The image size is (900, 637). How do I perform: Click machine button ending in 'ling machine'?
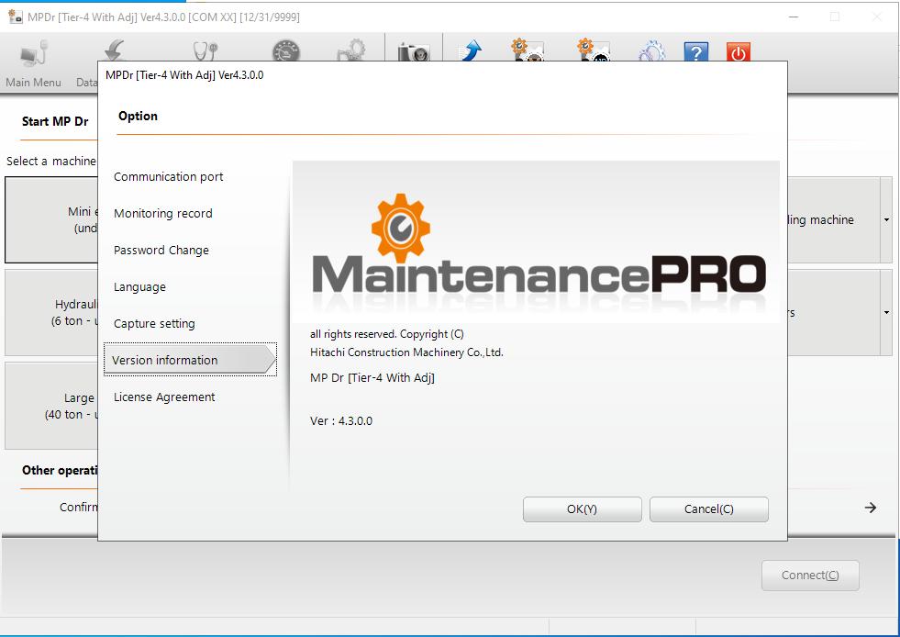tap(833, 220)
